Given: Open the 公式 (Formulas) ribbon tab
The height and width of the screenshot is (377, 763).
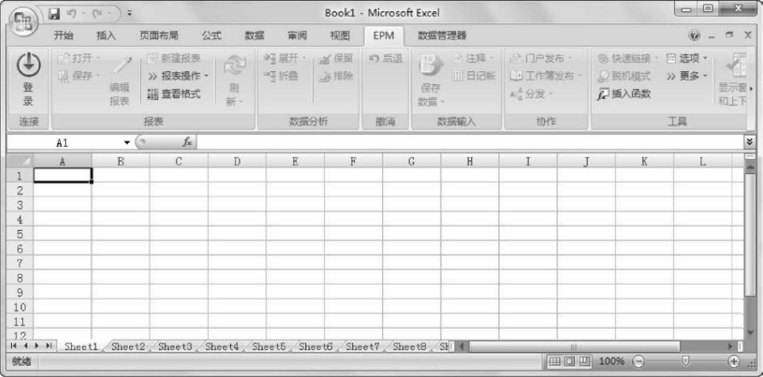Looking at the screenshot, I should click(211, 36).
